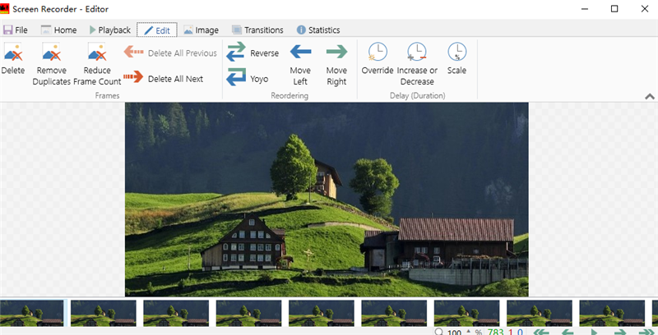Move the selected frame right
This screenshot has height=335, width=658.
pos(336,64)
